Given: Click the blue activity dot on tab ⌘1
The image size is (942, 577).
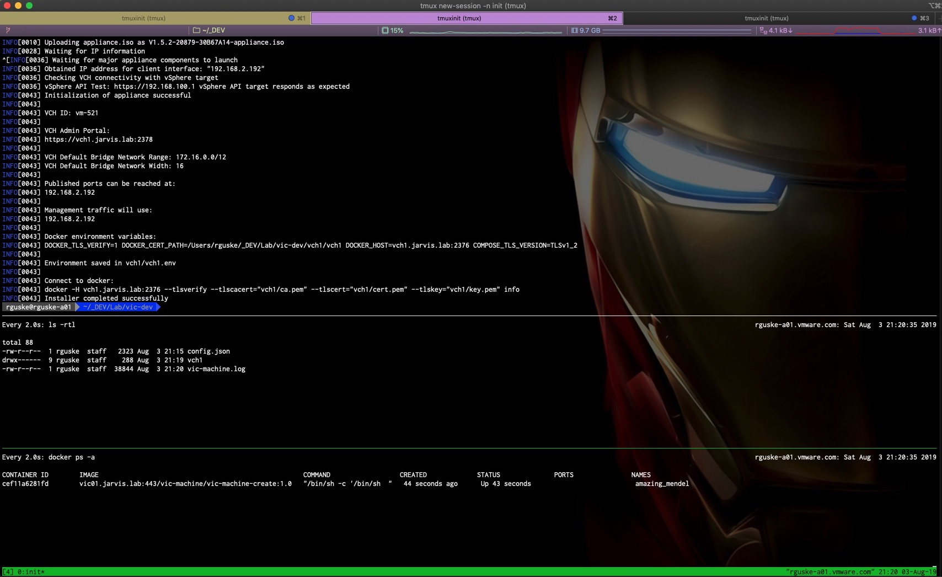Looking at the screenshot, I should [x=291, y=18].
